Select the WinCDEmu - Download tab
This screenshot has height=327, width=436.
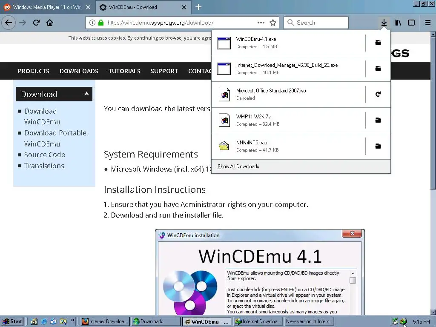click(x=143, y=7)
